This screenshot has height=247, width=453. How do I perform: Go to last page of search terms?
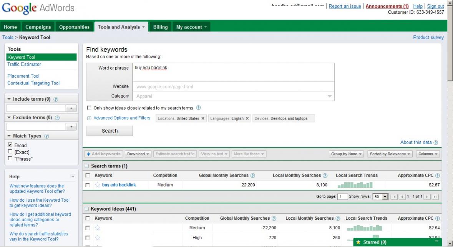click(435, 197)
